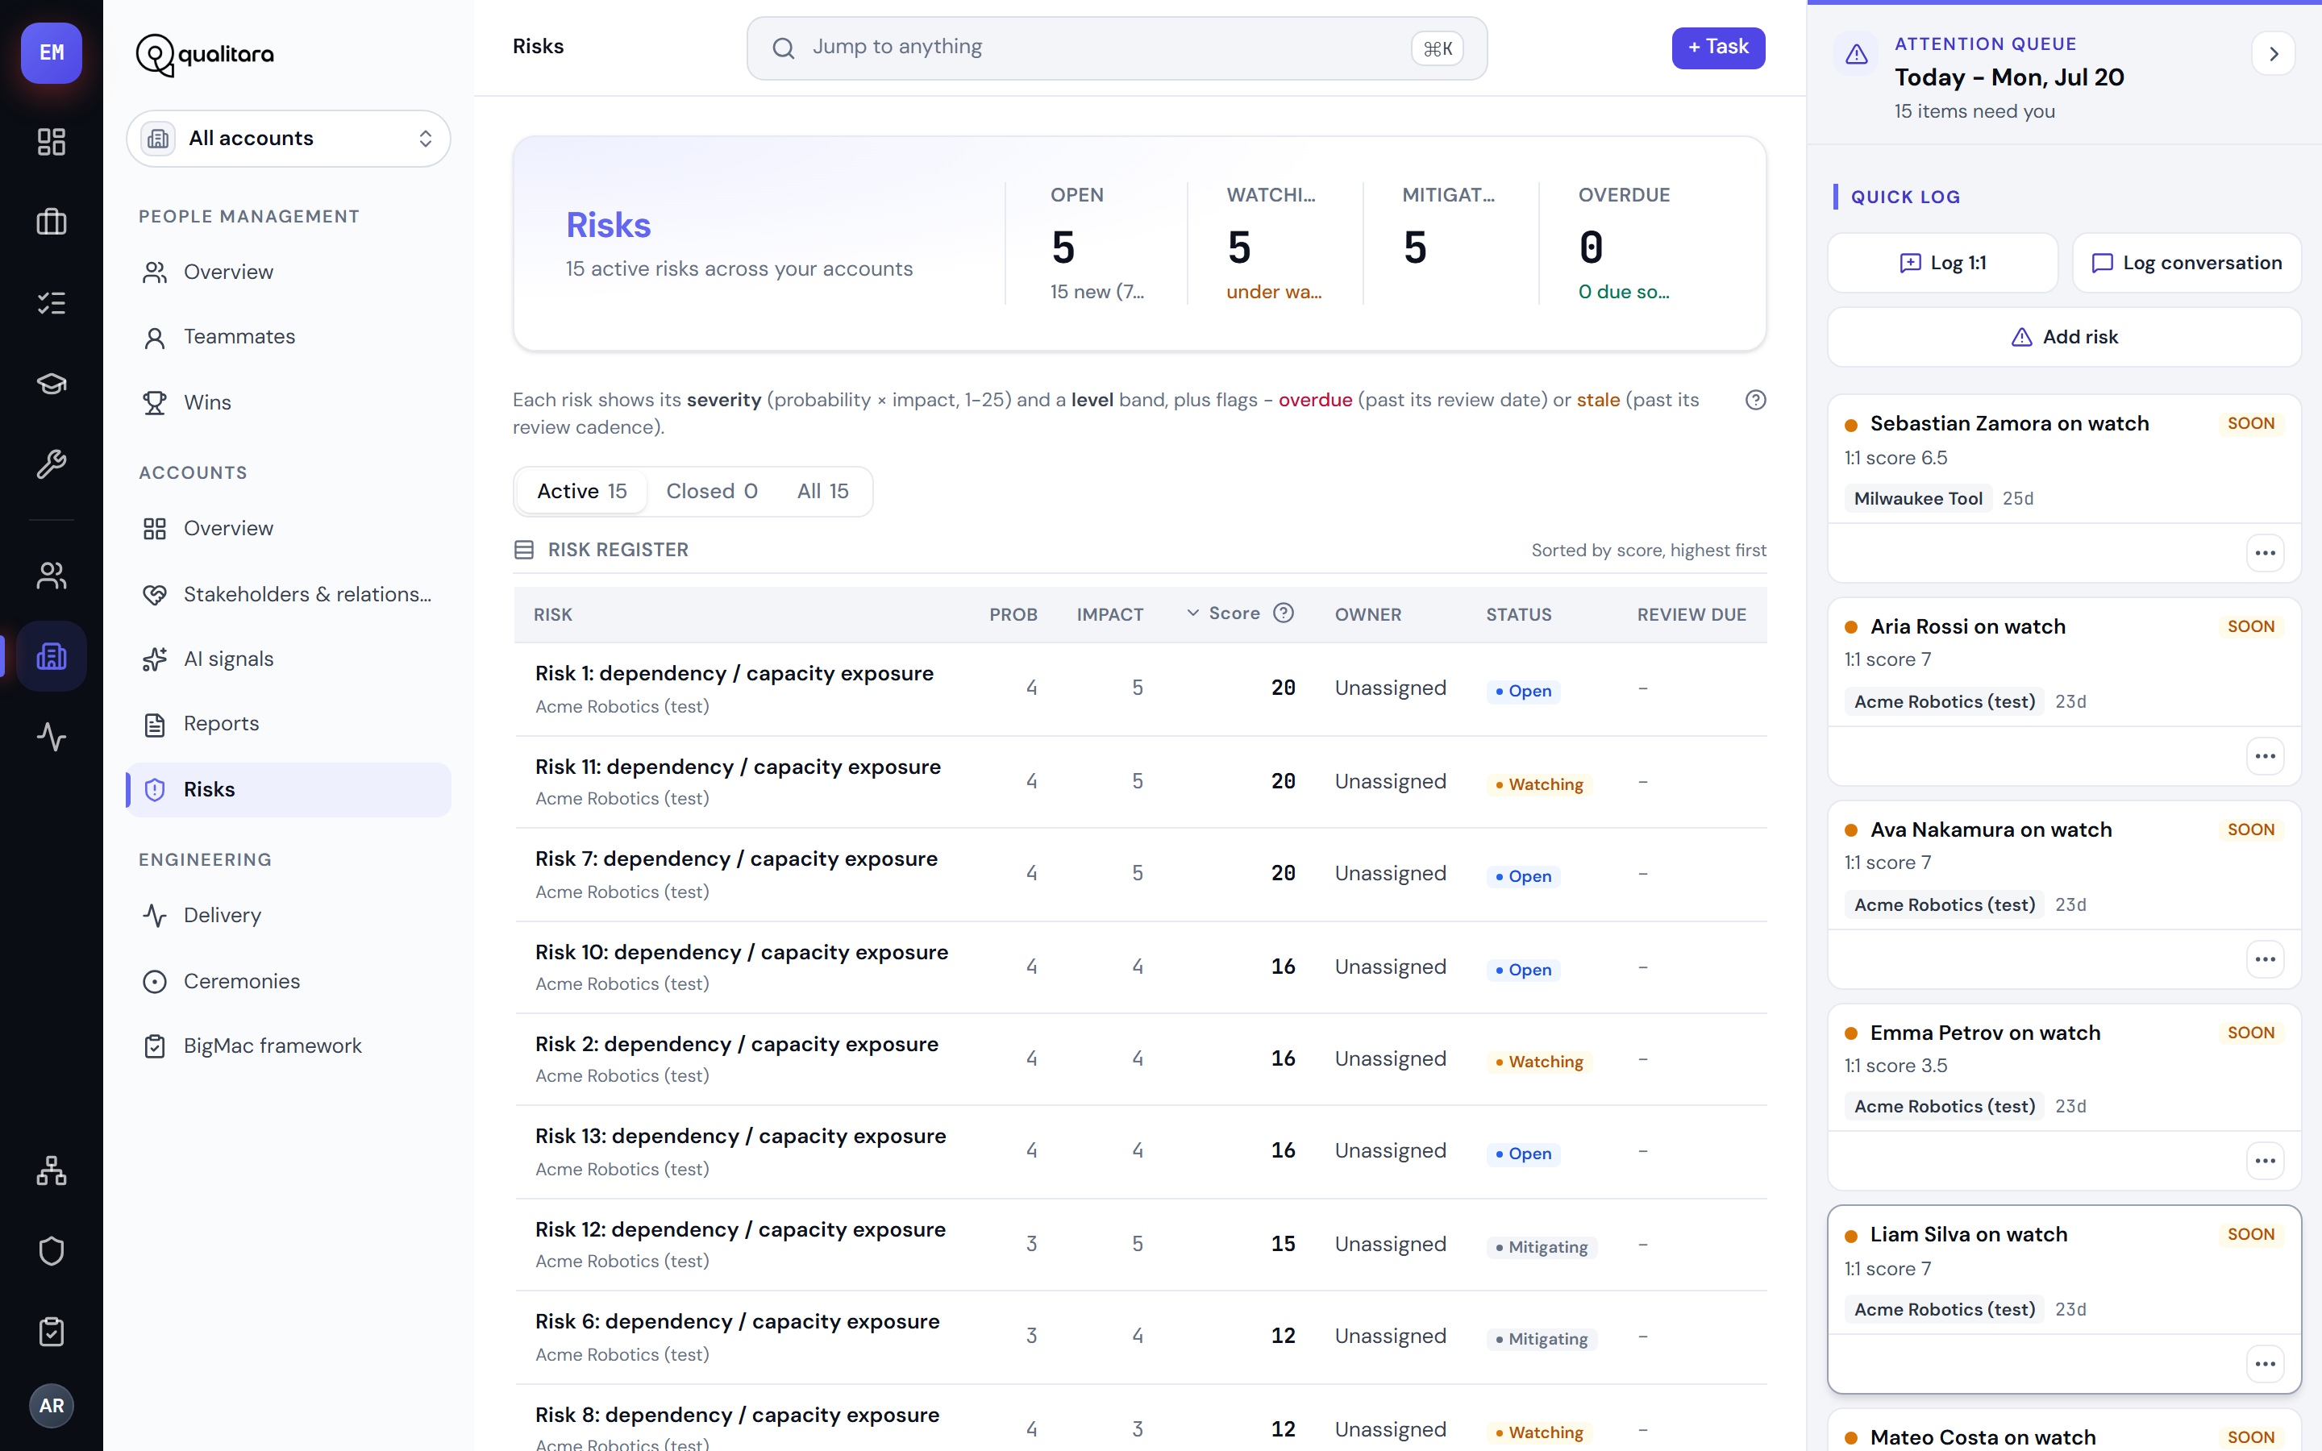
Task: Open more options on Liam Silva card
Action: [2266, 1365]
